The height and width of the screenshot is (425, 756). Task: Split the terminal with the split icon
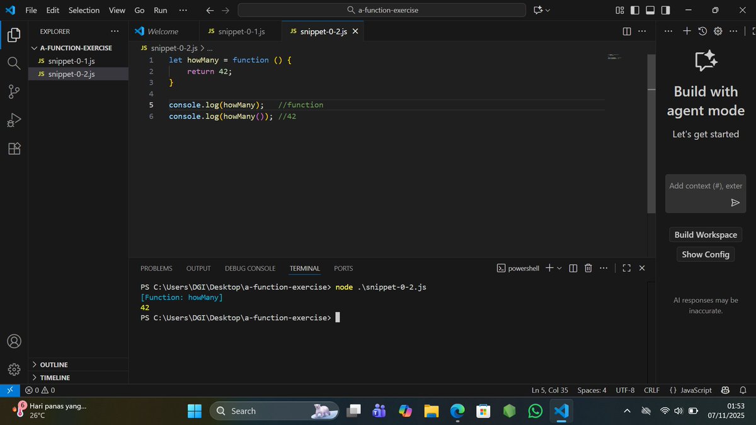coord(573,268)
